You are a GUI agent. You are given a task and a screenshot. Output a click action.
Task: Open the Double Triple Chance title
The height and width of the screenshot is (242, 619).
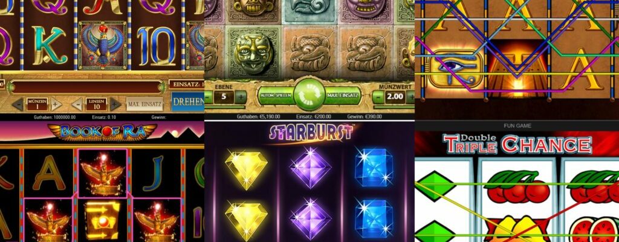[x=517, y=144]
